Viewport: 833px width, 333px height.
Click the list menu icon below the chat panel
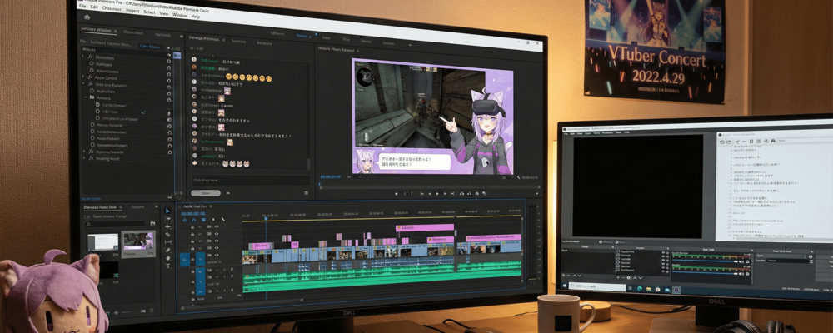click(306, 193)
